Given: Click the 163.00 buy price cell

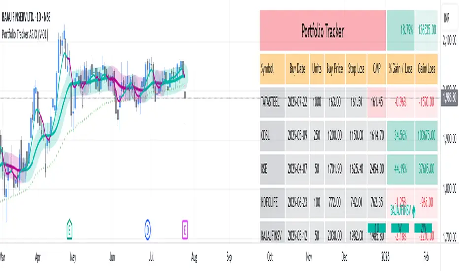Looking at the screenshot, I should click(335, 102).
